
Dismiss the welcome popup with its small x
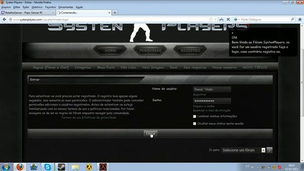(232, 33)
